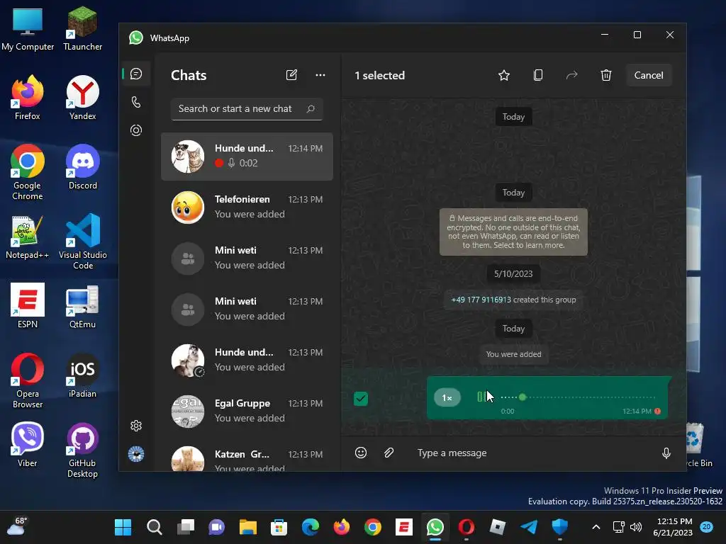Pause the voice message playback
This screenshot has height=544, width=726.
(x=481, y=397)
